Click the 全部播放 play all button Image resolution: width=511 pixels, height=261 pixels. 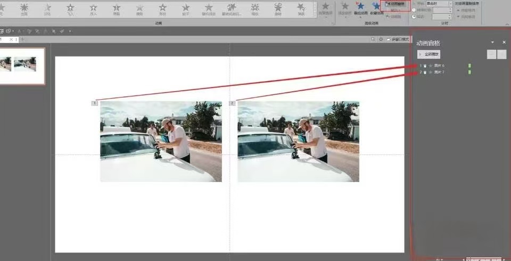[x=428, y=54]
